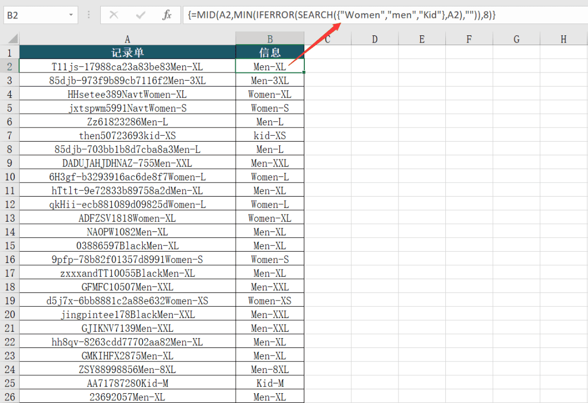Click the Insert Function fx icon
The width and height of the screenshot is (588, 403).
(167, 15)
